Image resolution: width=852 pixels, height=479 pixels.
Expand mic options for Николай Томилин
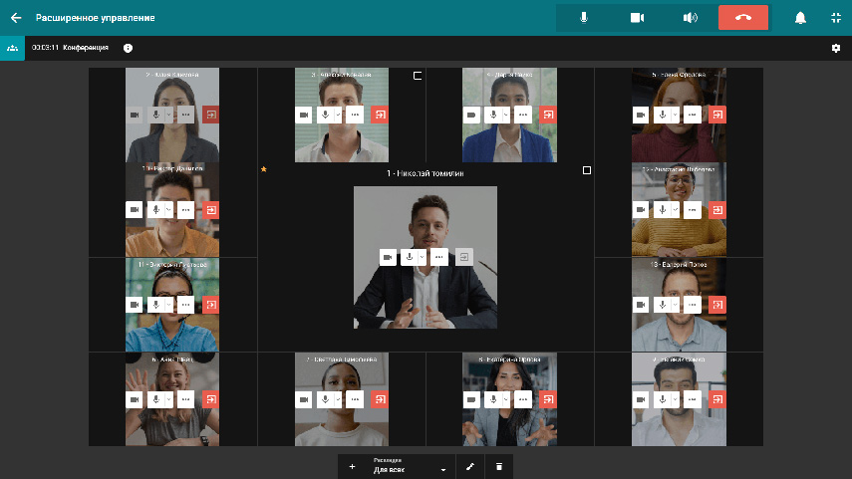point(423,257)
